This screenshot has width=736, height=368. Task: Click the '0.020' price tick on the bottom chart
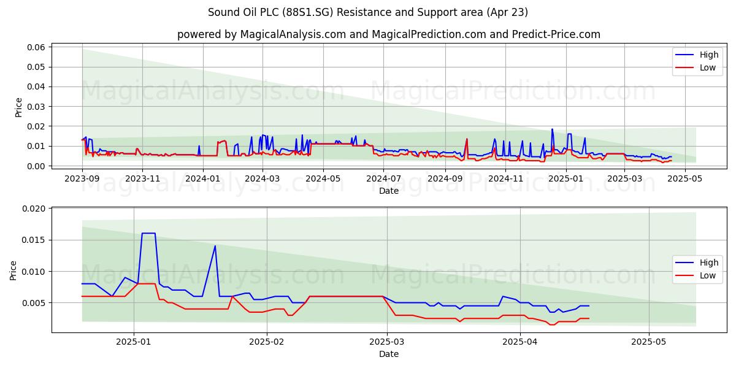point(35,209)
